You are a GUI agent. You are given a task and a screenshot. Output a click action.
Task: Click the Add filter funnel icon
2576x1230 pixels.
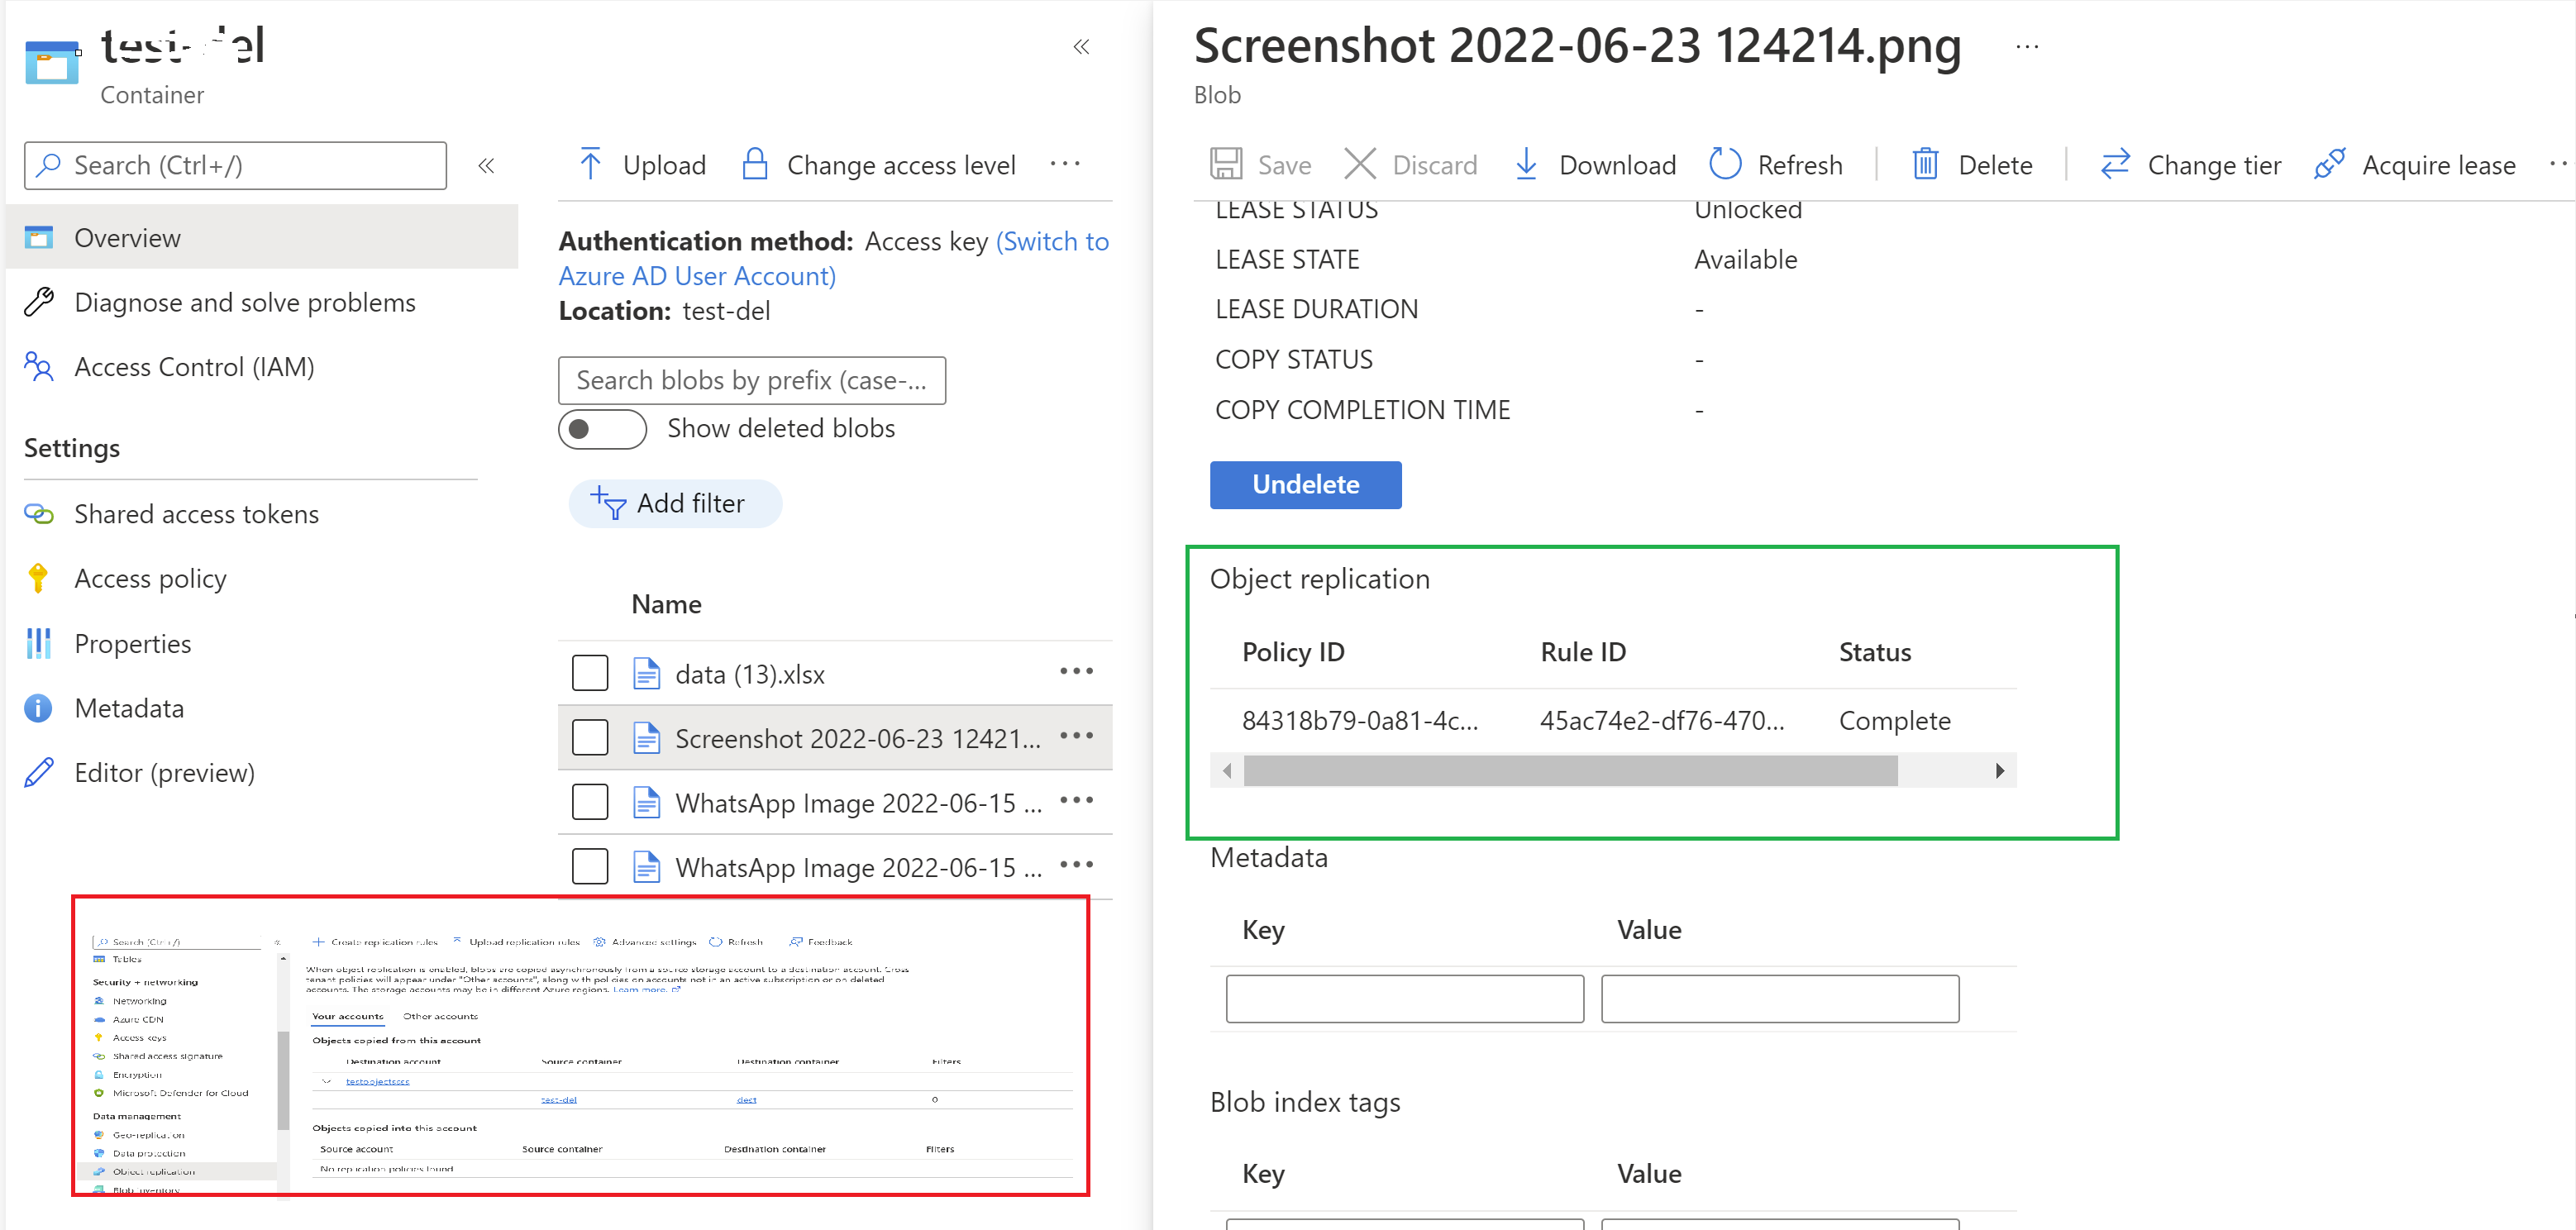(x=608, y=502)
